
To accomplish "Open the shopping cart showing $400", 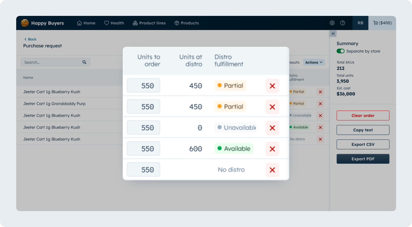I will 382,23.
